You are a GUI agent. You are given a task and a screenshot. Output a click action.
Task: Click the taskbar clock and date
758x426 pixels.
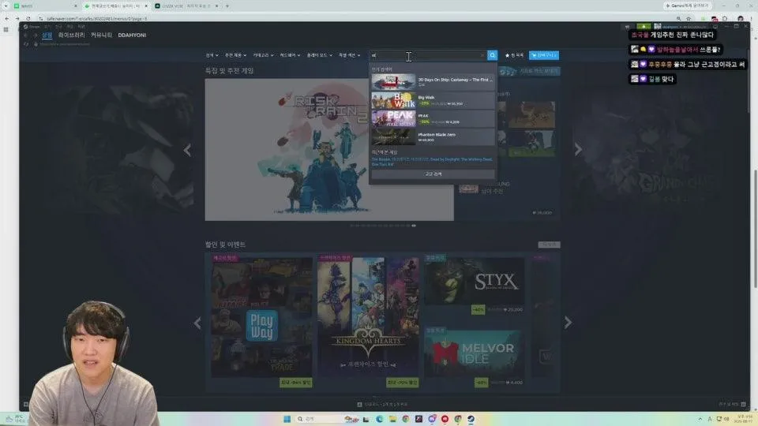click(x=741, y=419)
